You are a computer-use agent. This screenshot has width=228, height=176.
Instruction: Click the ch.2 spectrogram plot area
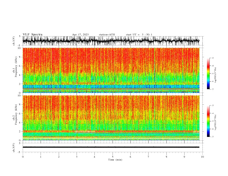[x=111, y=118]
